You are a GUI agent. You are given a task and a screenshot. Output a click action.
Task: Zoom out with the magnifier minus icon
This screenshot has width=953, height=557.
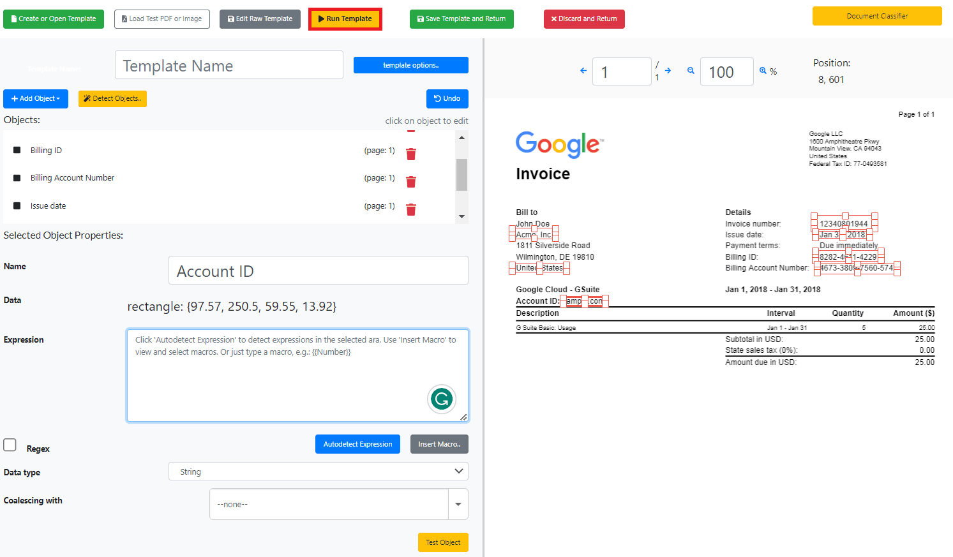tap(691, 71)
